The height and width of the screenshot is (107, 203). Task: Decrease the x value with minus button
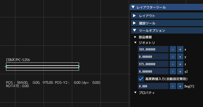pyautogui.click(x=173, y=49)
